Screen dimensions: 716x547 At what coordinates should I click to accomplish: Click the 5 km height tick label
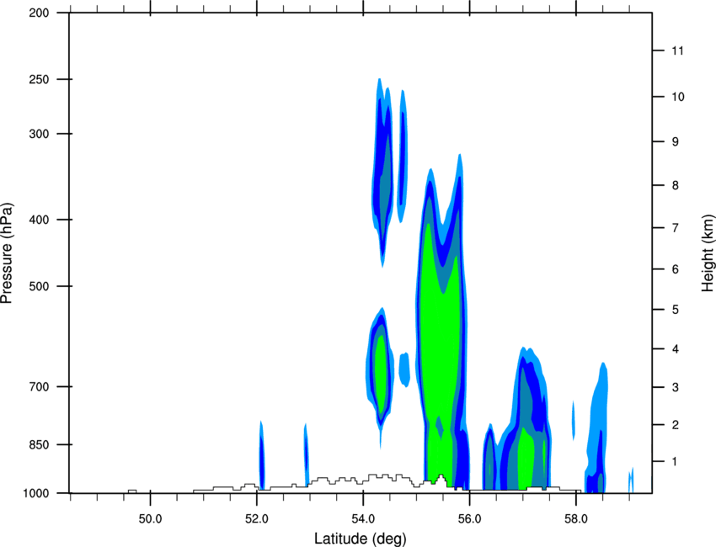coord(676,310)
